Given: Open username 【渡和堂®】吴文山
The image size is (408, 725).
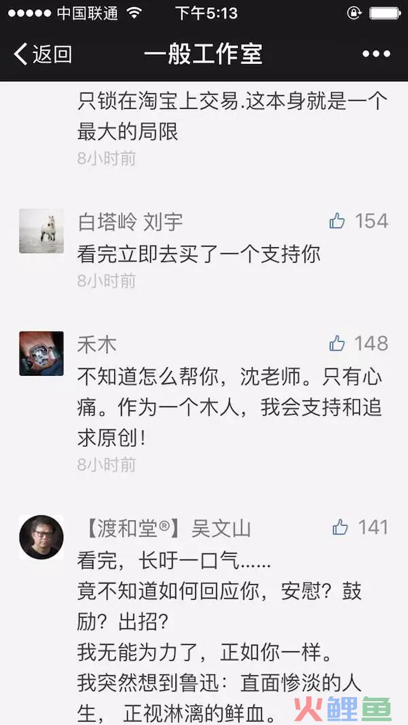Looking at the screenshot, I should pyautogui.click(x=164, y=529).
